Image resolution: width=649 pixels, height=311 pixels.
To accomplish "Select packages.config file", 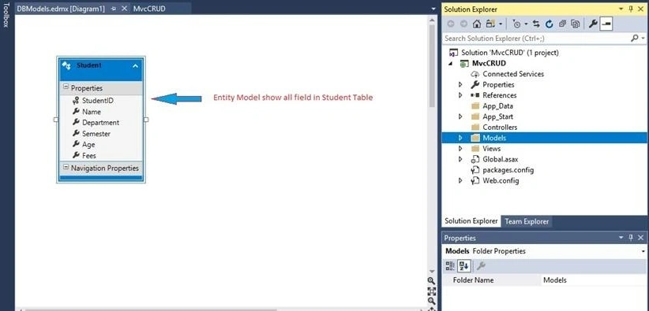I will (x=508, y=170).
